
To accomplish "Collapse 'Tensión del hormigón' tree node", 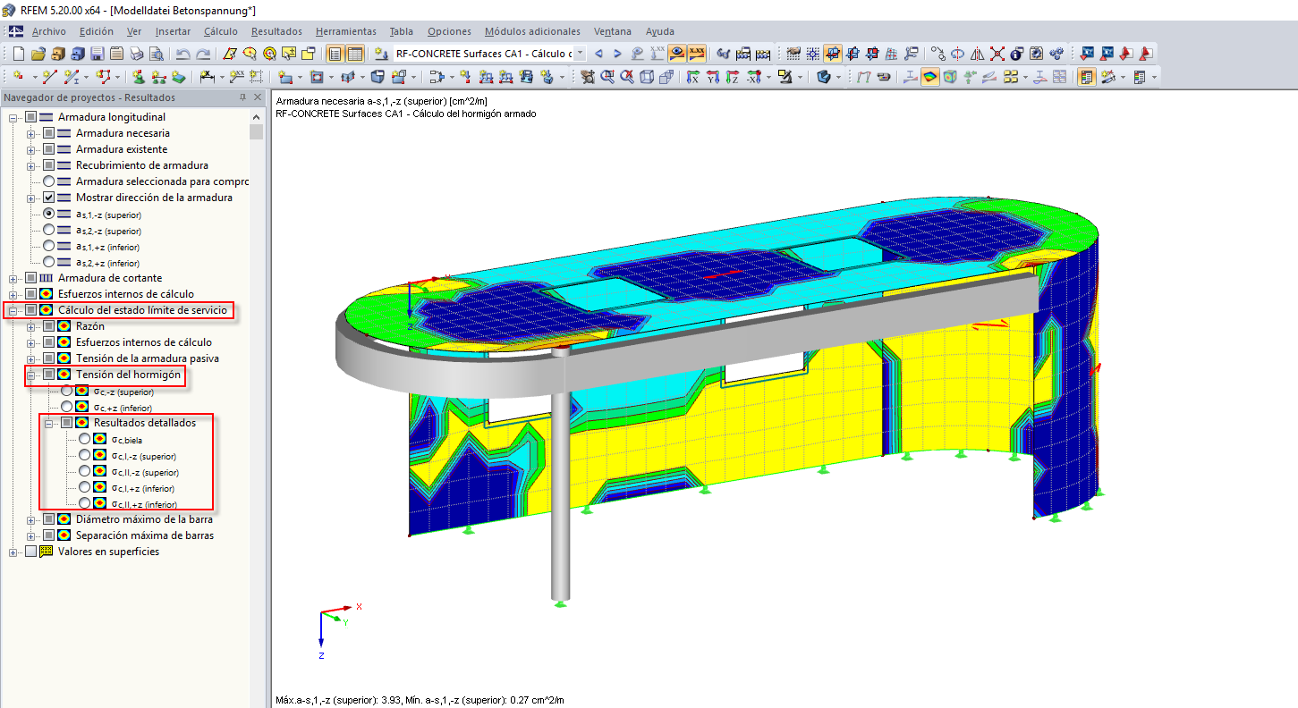I will (x=31, y=375).
